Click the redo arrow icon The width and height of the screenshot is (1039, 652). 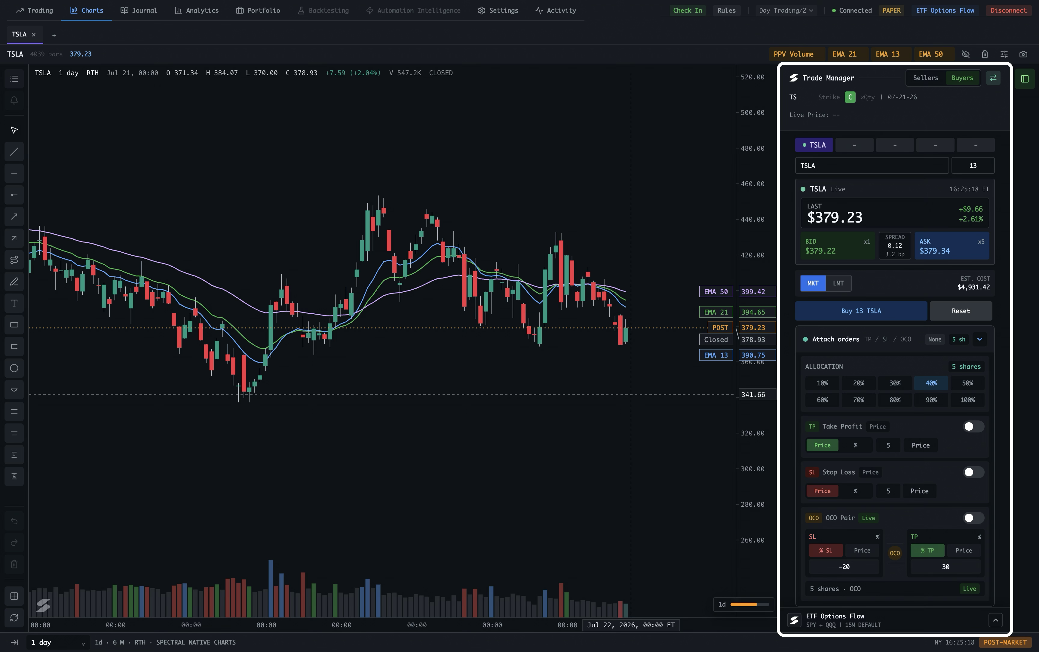click(x=14, y=543)
